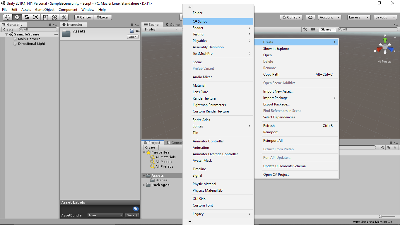This screenshot has width=400, height=225.
Task: Click Main Camera cube icon
Action: point(15,39)
